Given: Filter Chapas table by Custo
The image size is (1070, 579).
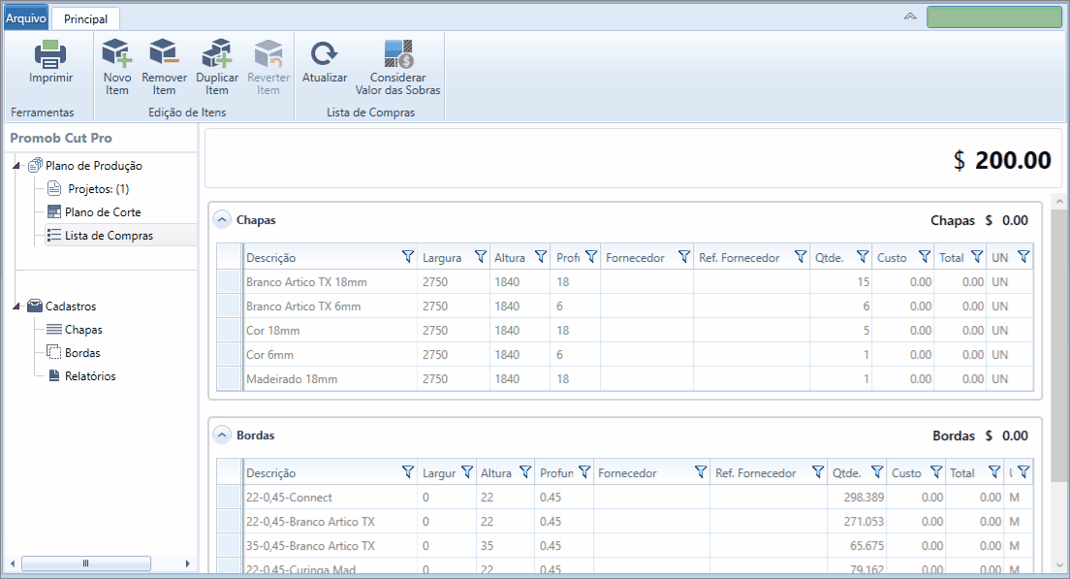Looking at the screenshot, I should pyautogui.click(x=924, y=257).
